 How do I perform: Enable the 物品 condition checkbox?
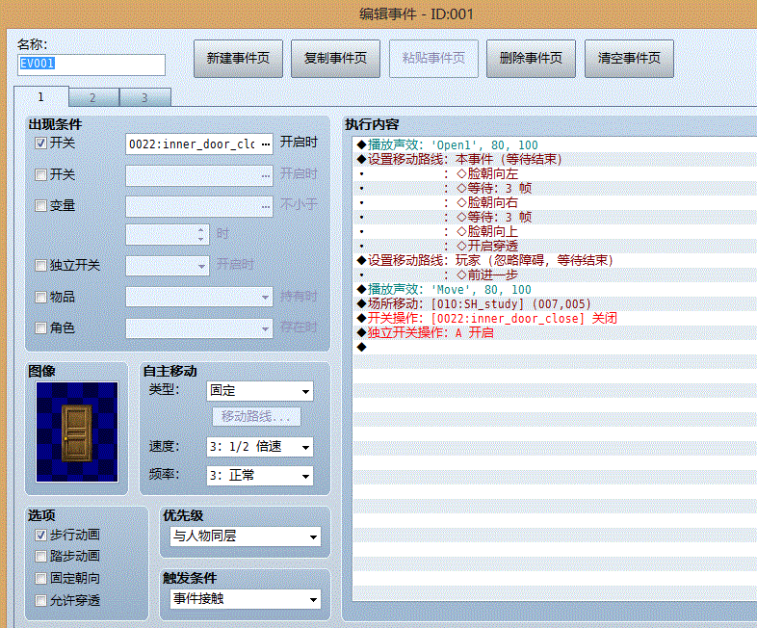[x=41, y=297]
